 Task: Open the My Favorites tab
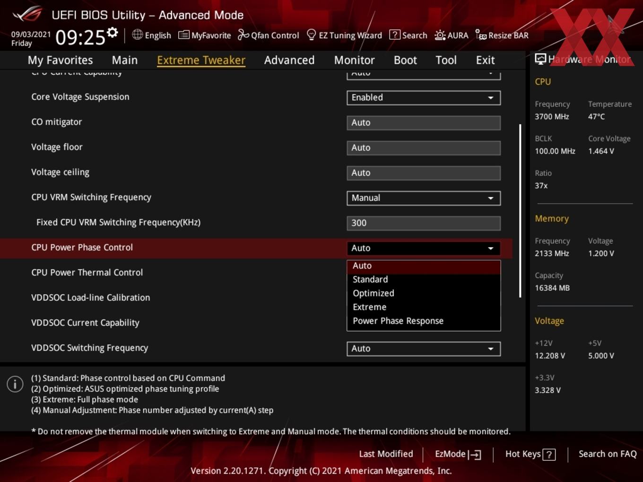60,60
